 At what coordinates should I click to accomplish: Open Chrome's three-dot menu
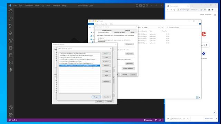point(216,10)
